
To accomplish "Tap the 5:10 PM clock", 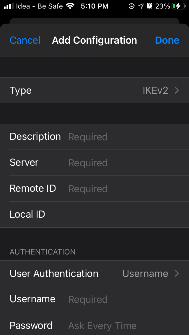I will tap(94, 6).
